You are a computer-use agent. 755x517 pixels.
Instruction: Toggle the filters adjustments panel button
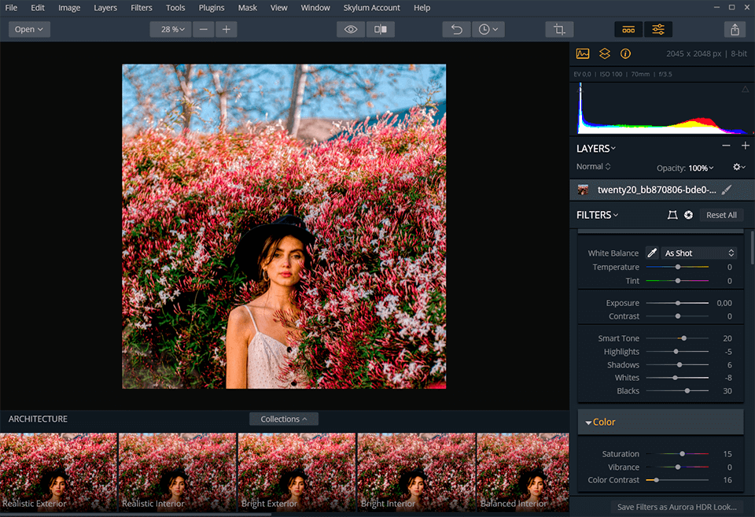pyautogui.click(x=658, y=29)
